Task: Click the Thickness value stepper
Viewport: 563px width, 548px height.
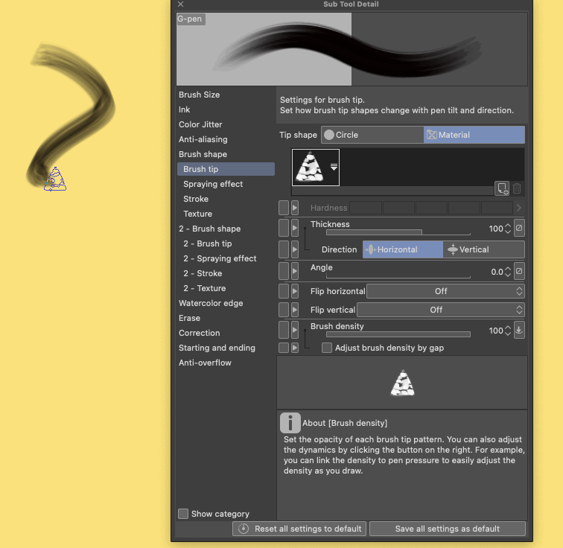Action: click(x=508, y=229)
